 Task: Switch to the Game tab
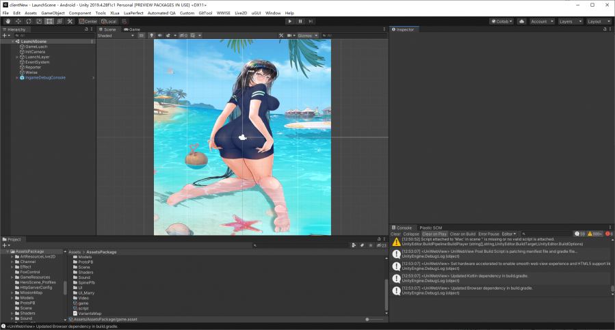tap(132, 29)
